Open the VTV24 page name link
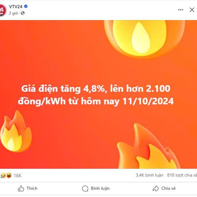The height and width of the screenshot is (197, 197). click(16, 7)
